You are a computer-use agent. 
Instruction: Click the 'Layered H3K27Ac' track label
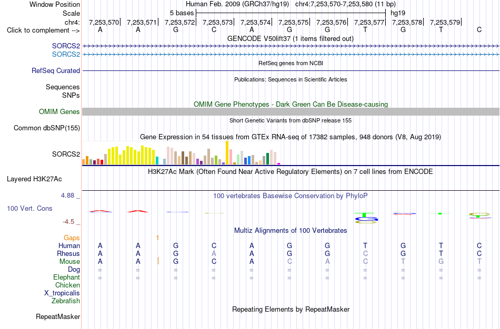(34, 179)
